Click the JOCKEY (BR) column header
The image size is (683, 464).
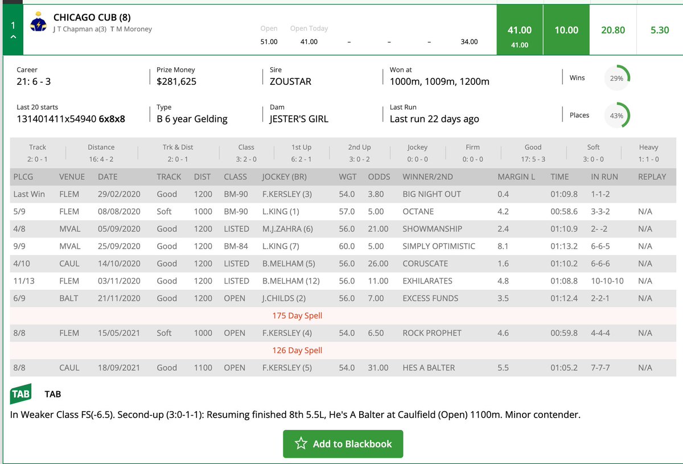click(285, 177)
